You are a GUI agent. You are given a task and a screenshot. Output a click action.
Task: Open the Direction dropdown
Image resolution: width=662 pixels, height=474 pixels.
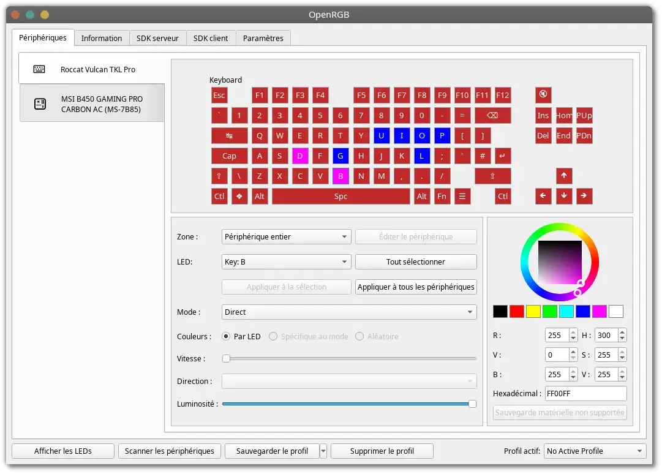coord(348,381)
